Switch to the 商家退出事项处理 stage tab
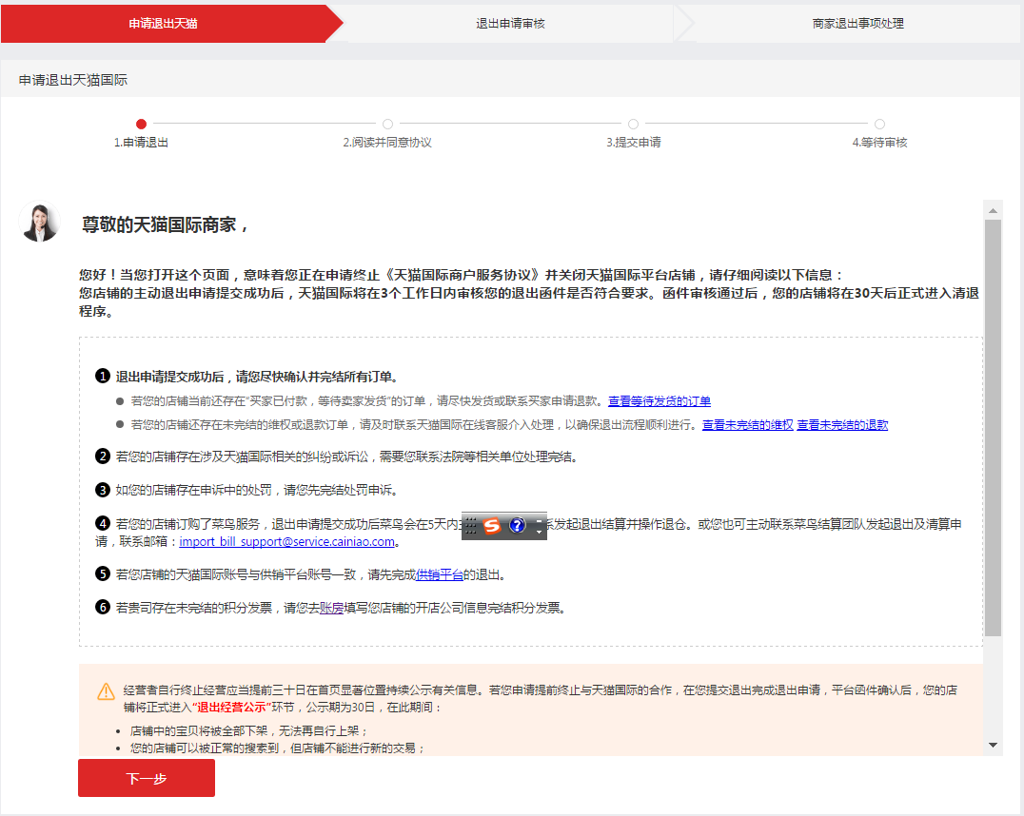Image resolution: width=1024 pixels, height=816 pixels. 857,24
